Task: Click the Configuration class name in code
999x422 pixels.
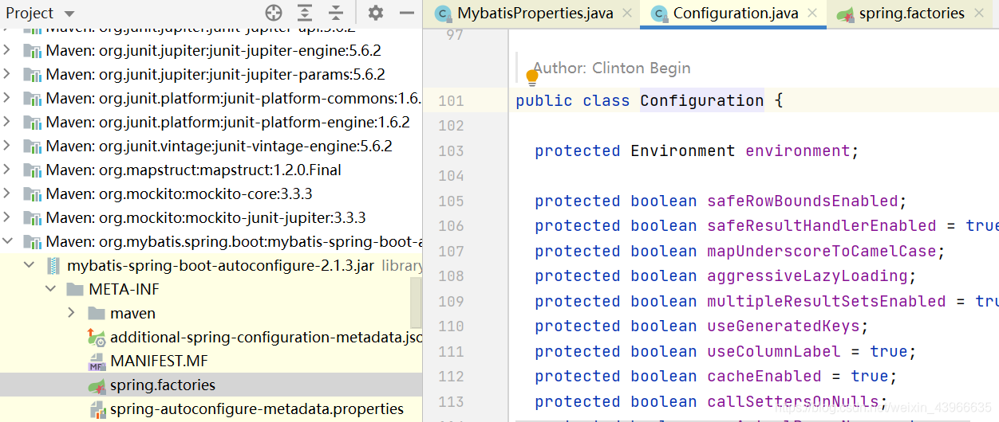Action: pyautogui.click(x=701, y=100)
